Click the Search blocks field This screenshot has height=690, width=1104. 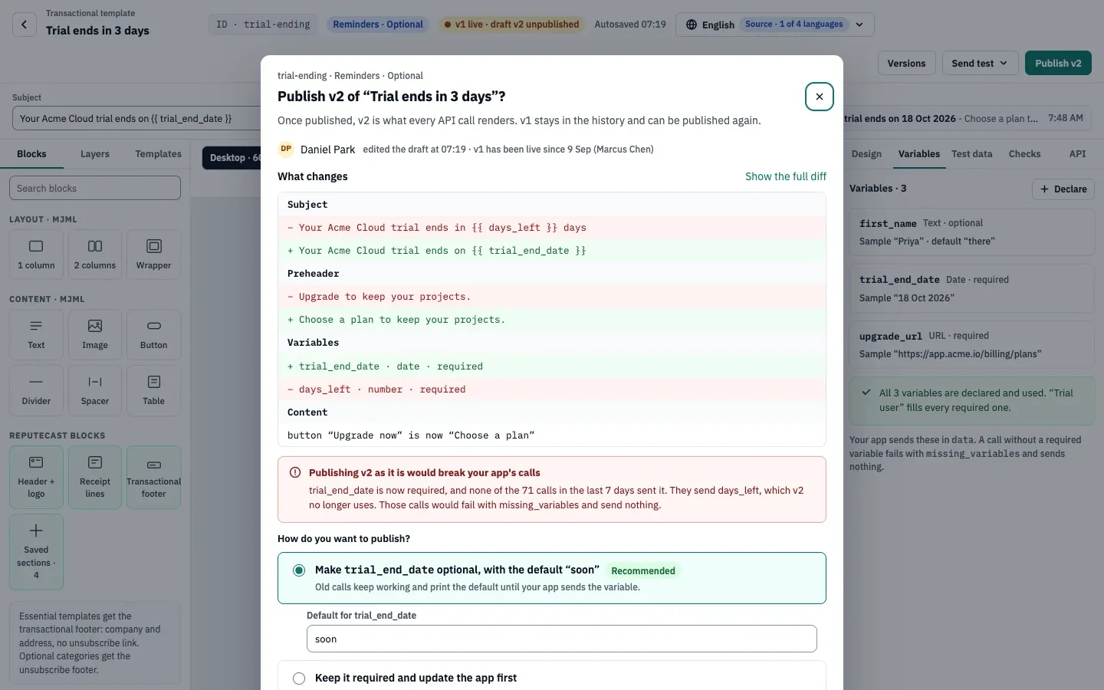95,188
